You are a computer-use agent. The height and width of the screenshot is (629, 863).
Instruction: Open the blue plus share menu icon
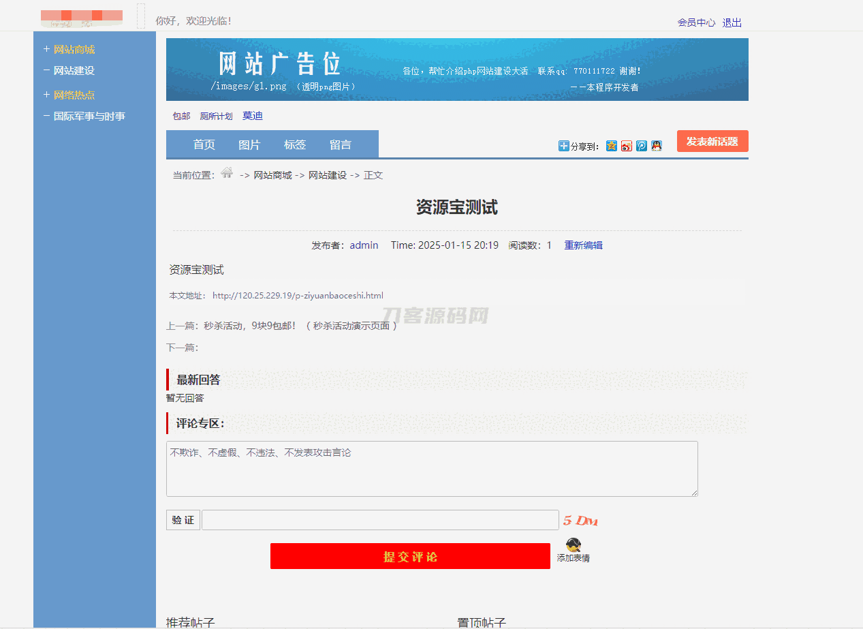563,146
